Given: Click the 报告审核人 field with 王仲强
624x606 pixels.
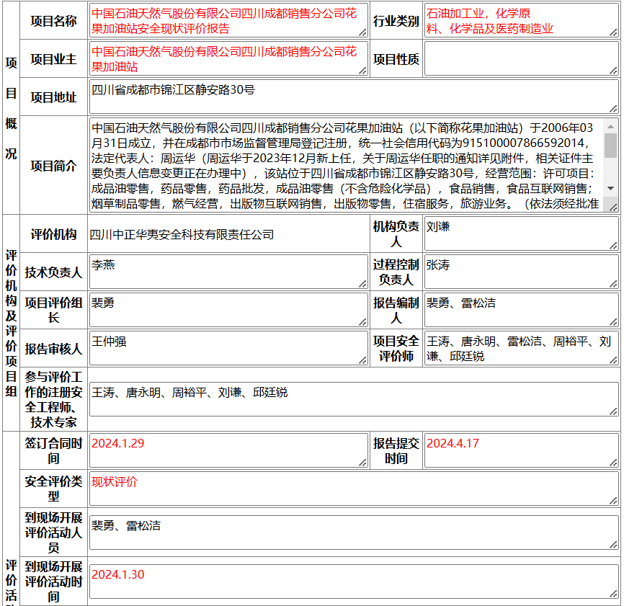Looking at the screenshot, I should point(229,348).
